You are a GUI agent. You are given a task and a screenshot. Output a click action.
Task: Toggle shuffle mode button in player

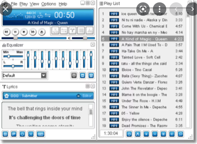(55, 31)
